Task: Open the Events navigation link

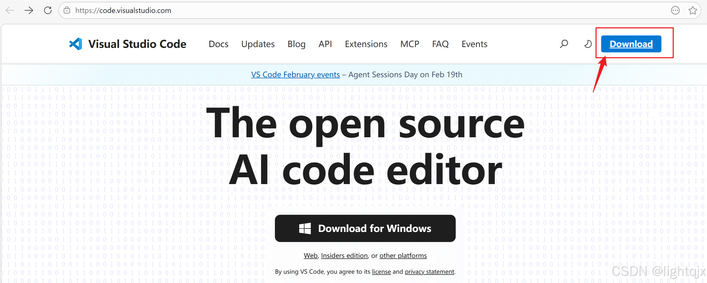Action: (x=474, y=44)
